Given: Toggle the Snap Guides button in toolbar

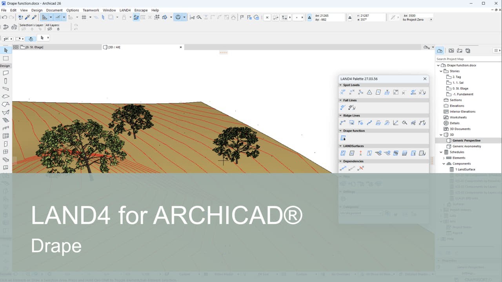Looking at the screenshot, I should tap(58, 17).
